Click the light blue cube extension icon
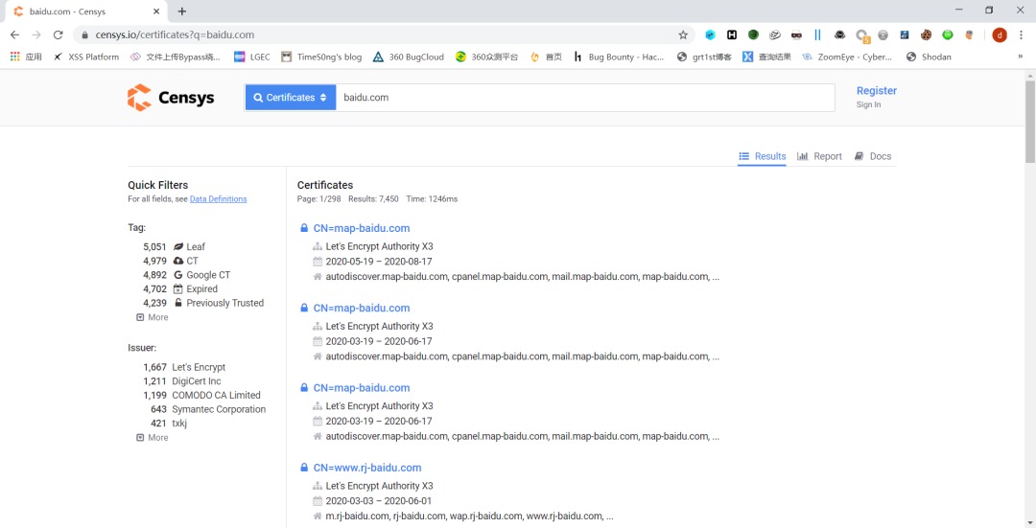The width and height of the screenshot is (1036, 528). coord(710,35)
